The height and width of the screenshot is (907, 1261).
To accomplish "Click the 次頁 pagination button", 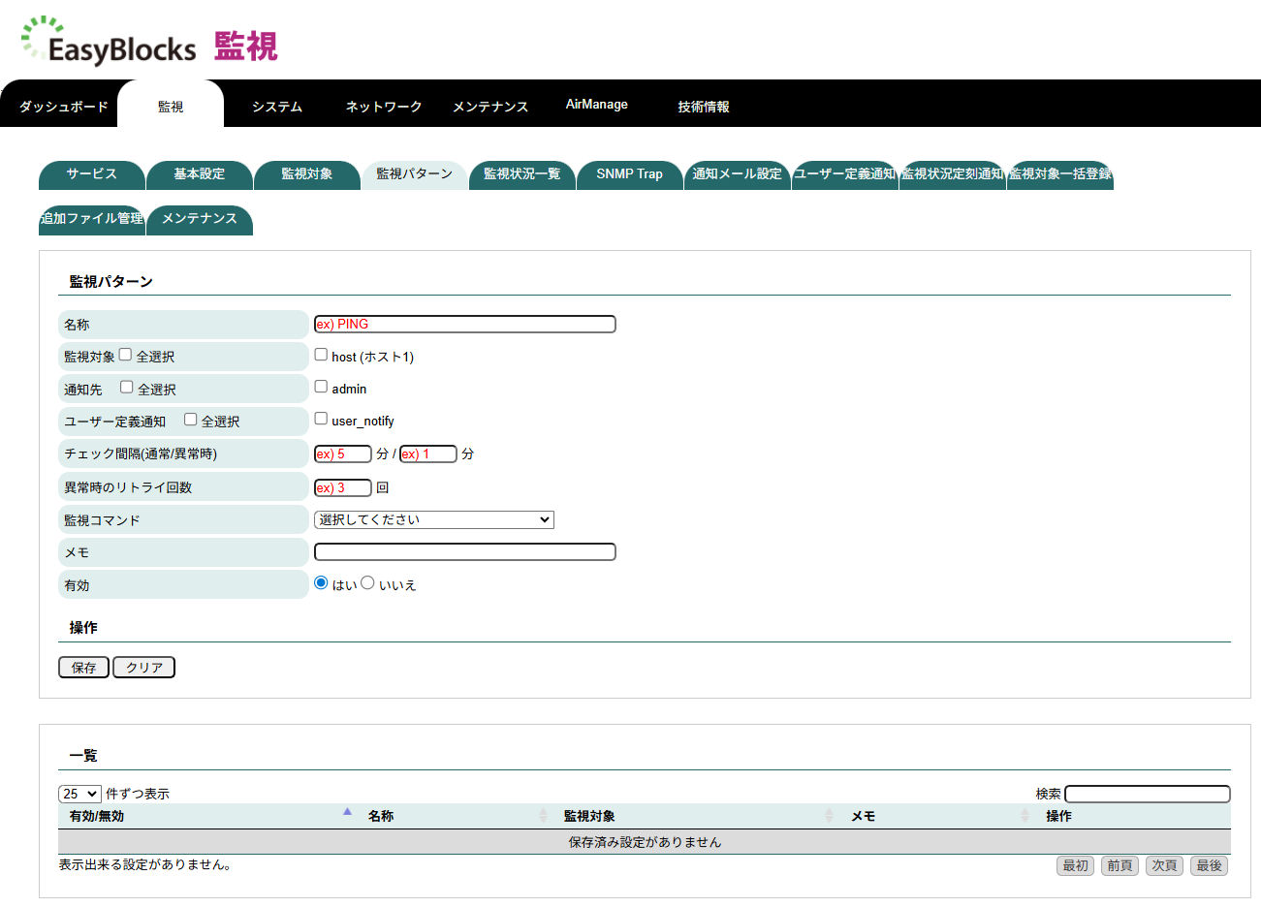I will [x=1164, y=865].
